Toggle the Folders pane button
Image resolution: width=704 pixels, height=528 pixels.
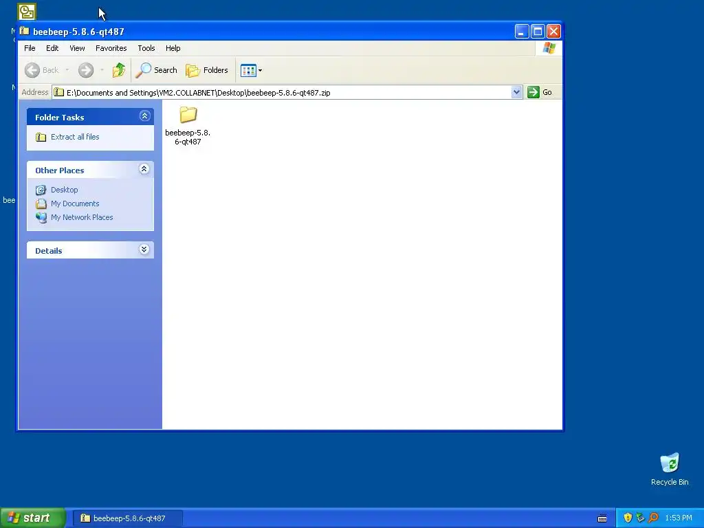point(207,70)
